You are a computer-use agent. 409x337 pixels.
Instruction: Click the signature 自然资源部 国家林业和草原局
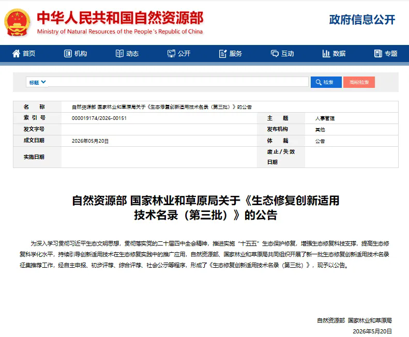(x=354, y=320)
